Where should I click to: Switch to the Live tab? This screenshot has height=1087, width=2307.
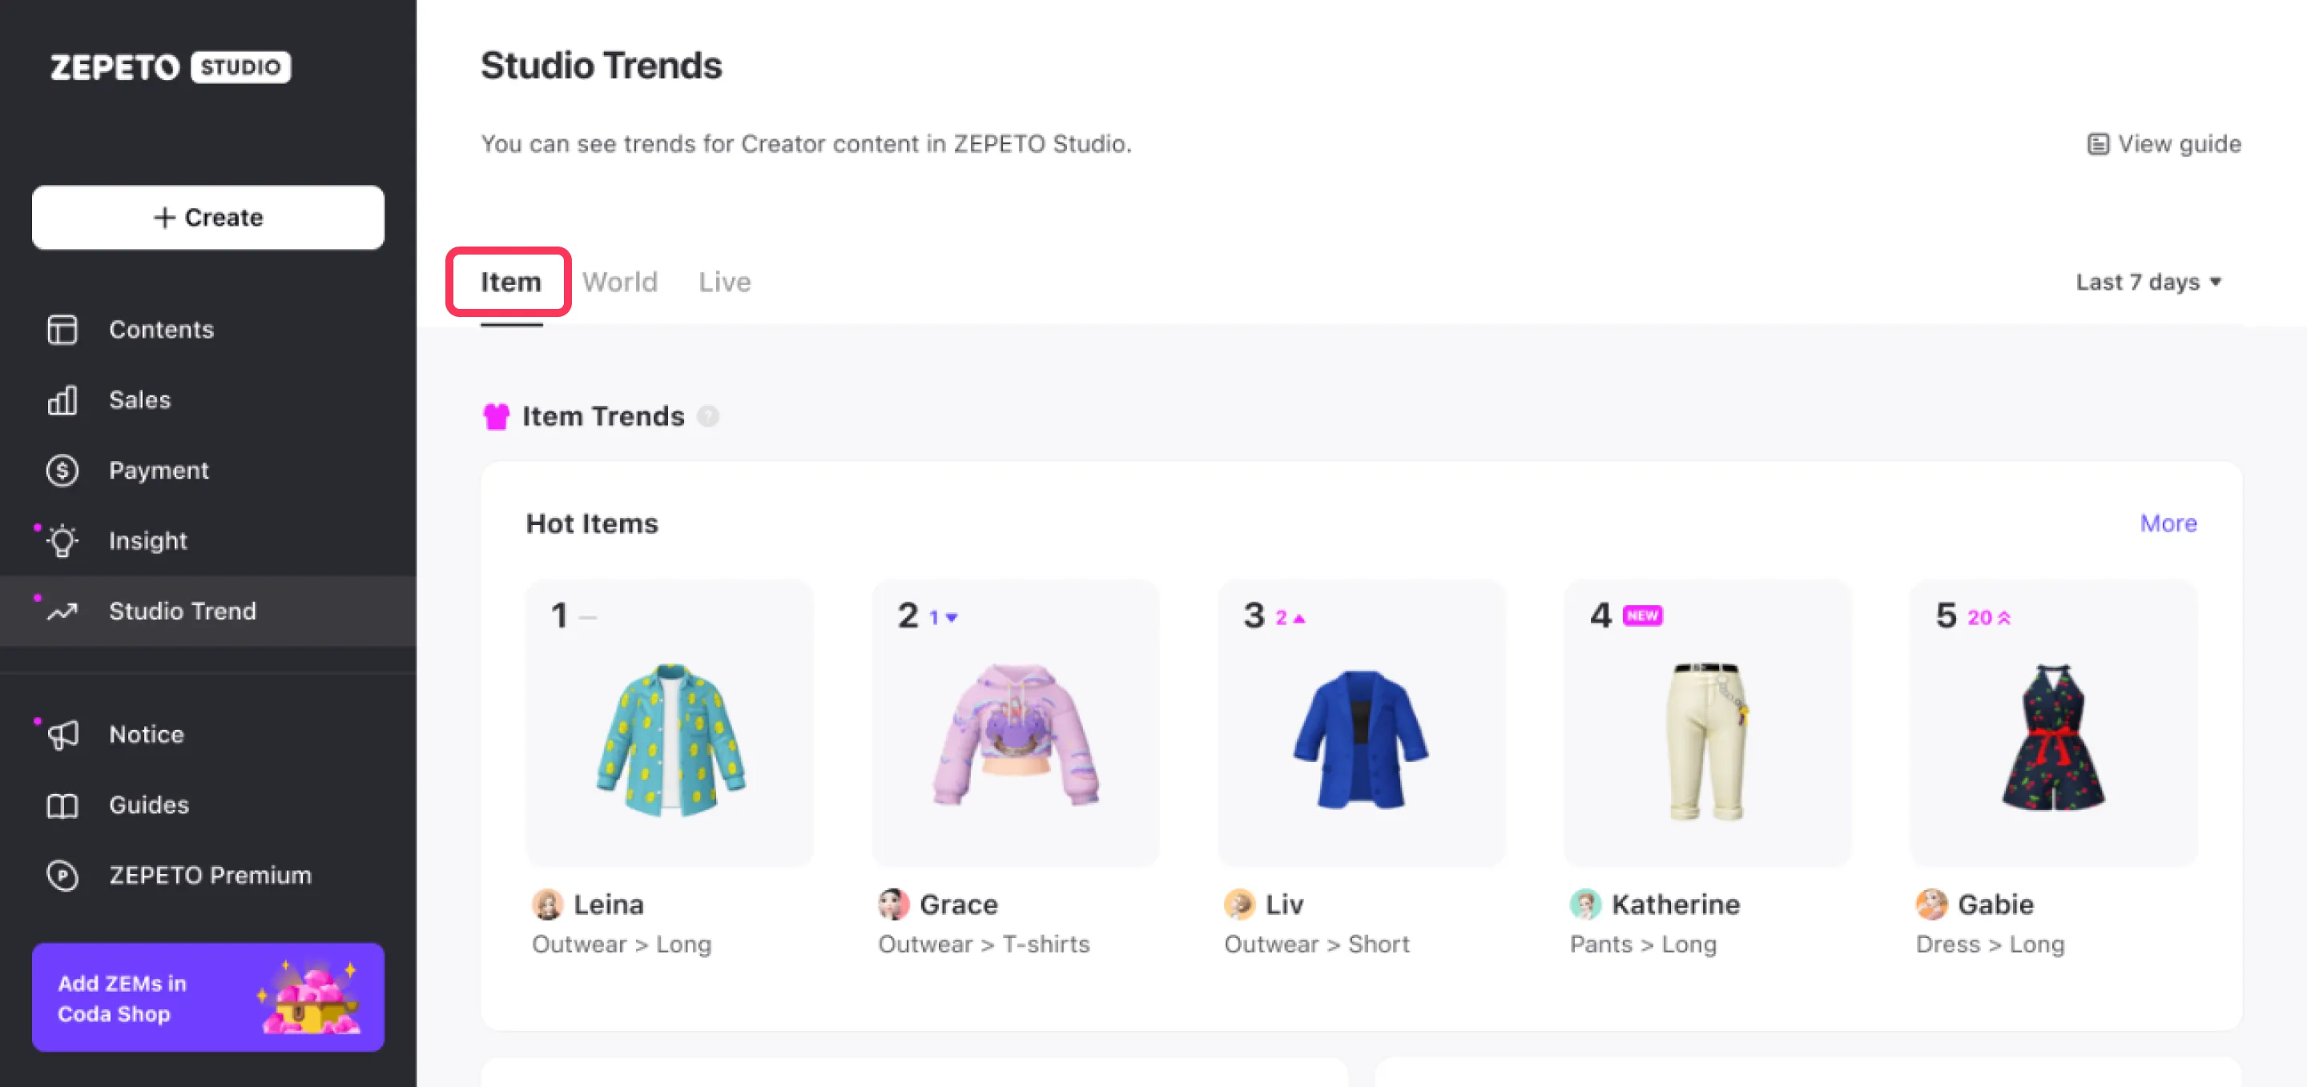tap(724, 282)
